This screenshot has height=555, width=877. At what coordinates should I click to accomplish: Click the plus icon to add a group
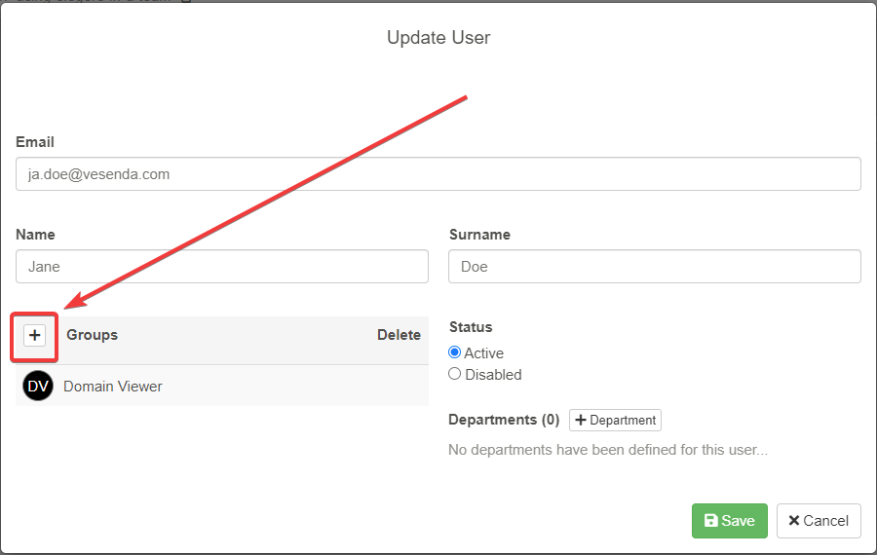[35, 335]
